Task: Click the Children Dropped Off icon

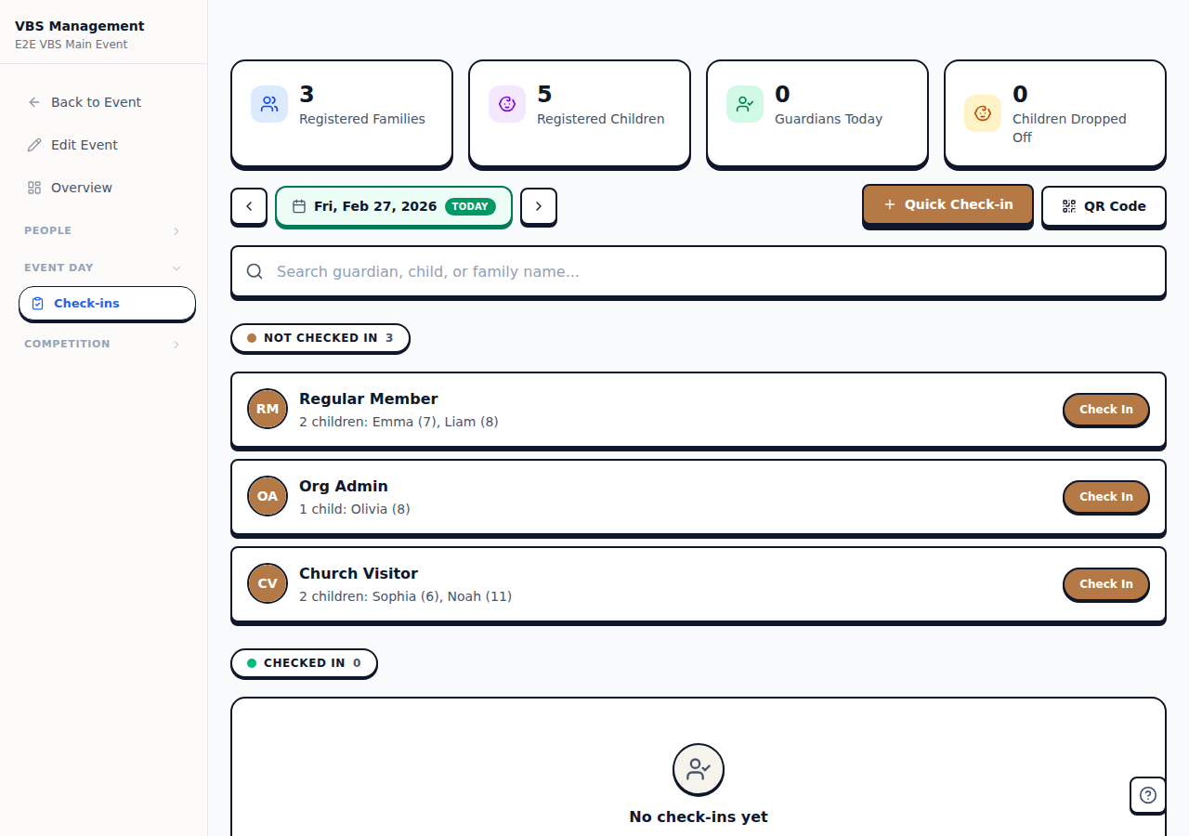Action: pyautogui.click(x=983, y=113)
